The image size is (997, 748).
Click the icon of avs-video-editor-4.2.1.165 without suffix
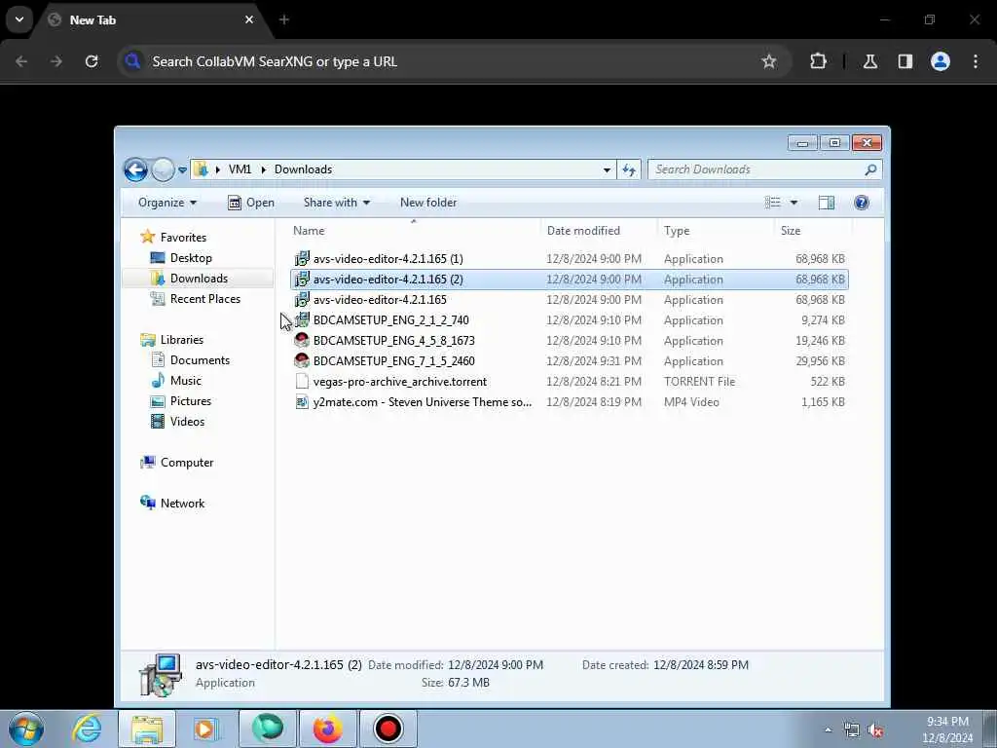[x=302, y=300]
